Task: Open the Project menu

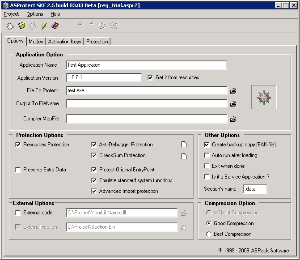Action: click(11, 14)
